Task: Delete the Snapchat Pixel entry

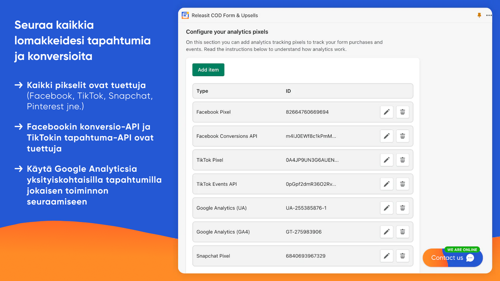Action: click(402, 256)
